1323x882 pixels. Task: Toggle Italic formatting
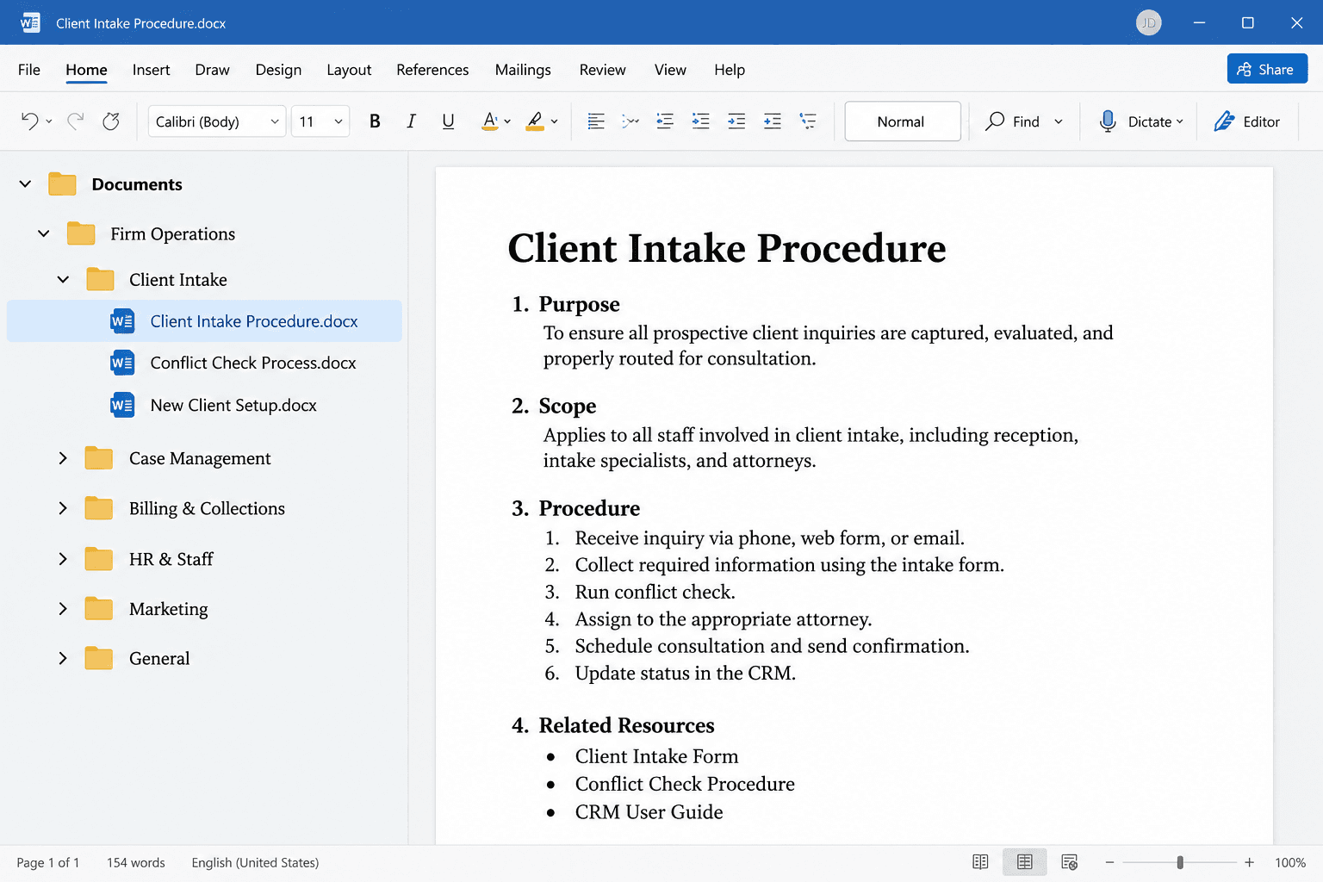(x=412, y=121)
